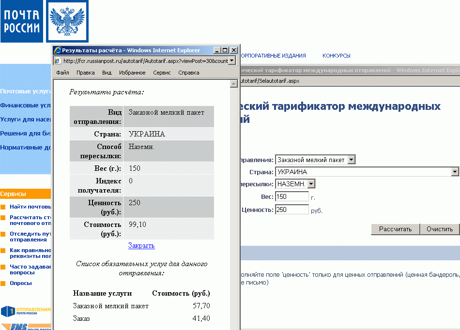Click the Вес input field with 150

pos(292,196)
